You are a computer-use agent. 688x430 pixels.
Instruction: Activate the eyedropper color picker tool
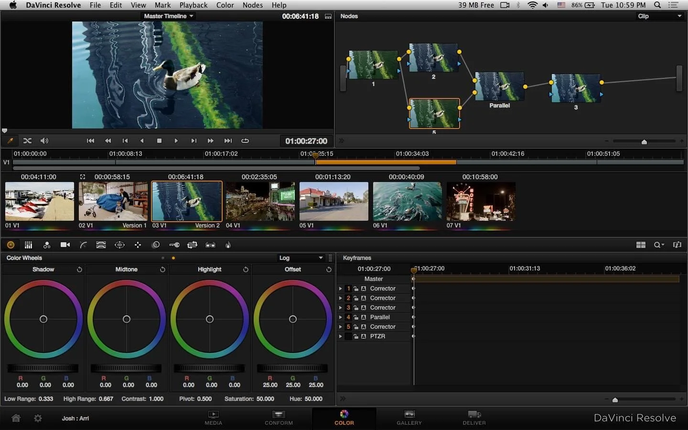10,141
